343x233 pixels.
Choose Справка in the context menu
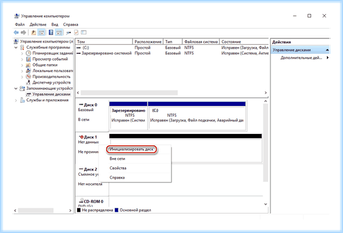point(135,177)
